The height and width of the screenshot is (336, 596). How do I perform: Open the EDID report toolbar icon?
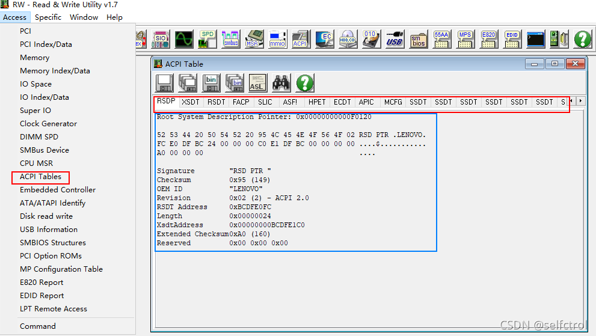pyautogui.click(x=512, y=39)
